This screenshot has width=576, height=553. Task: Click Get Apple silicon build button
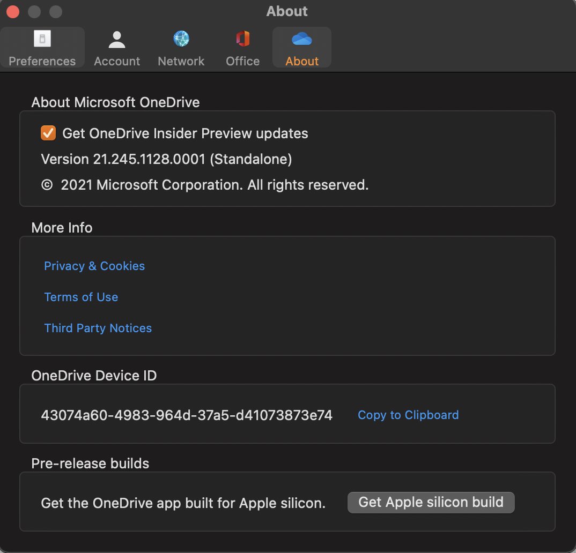click(x=431, y=502)
